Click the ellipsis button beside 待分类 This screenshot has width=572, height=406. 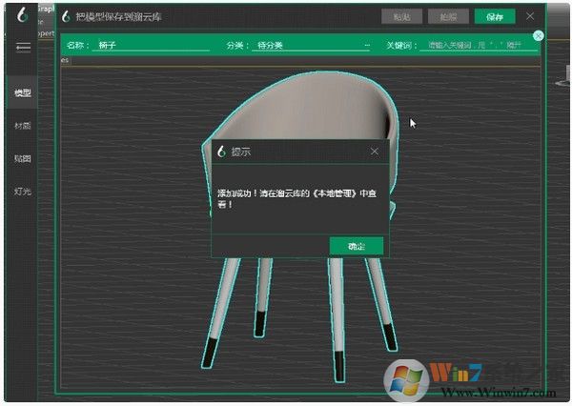pyautogui.click(x=367, y=45)
